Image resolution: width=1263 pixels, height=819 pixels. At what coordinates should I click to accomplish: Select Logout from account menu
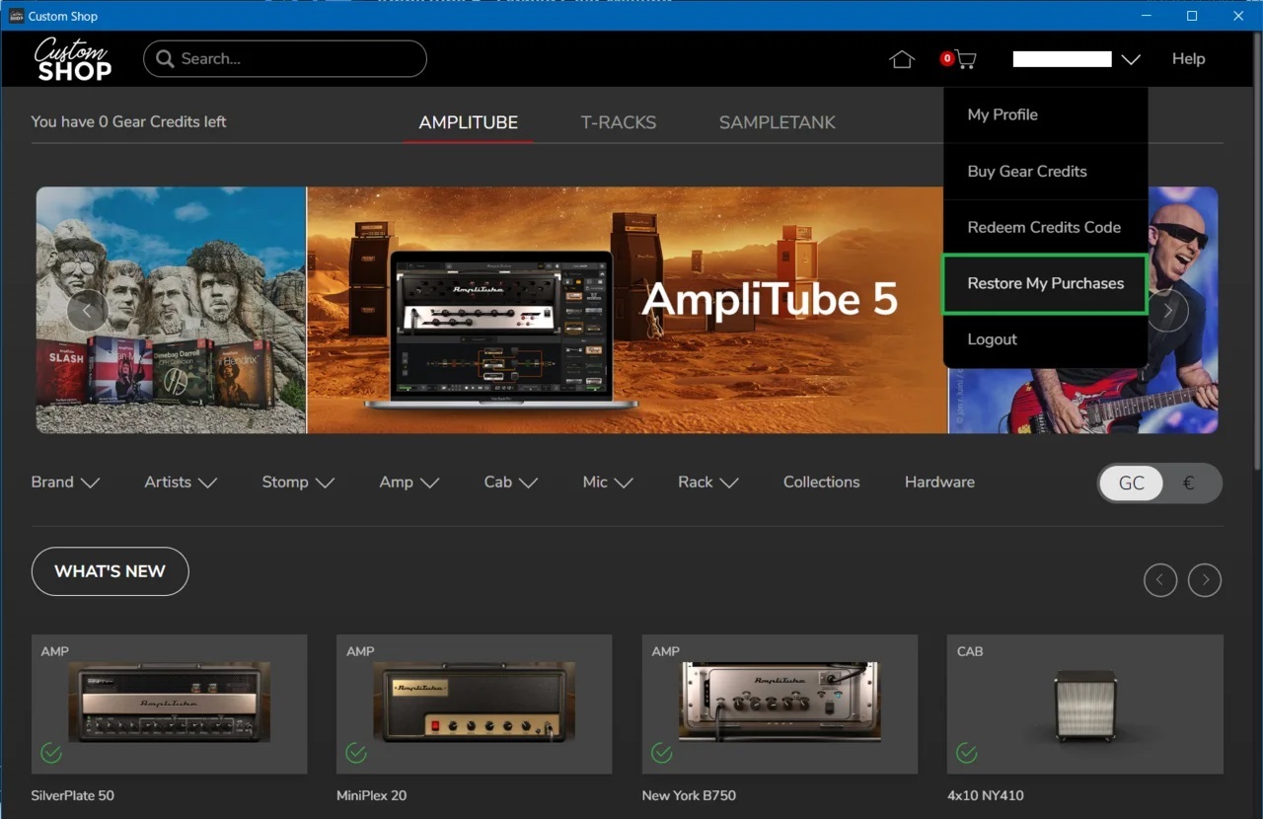pyautogui.click(x=1045, y=339)
